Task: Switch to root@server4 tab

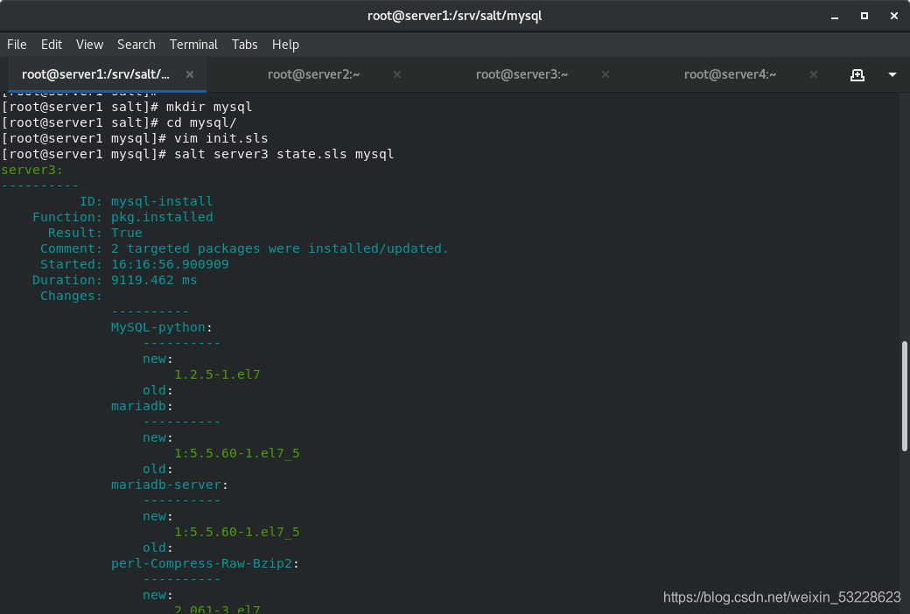Action: [x=730, y=74]
